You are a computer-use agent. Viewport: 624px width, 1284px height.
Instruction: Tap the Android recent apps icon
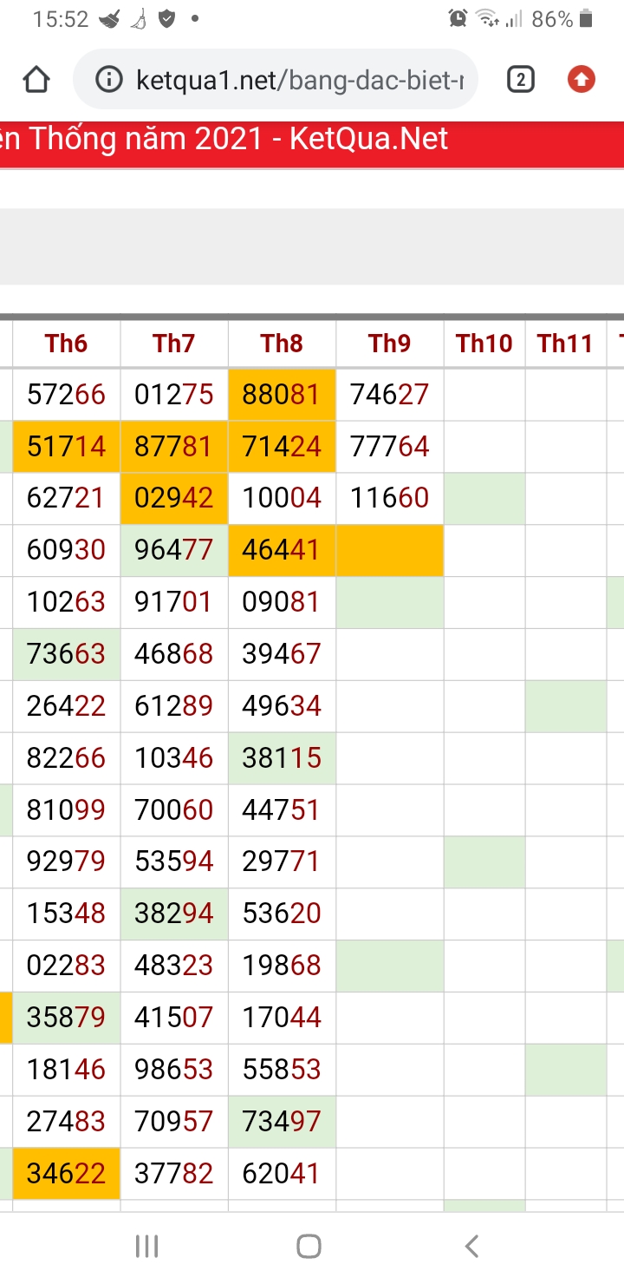tap(147, 1247)
